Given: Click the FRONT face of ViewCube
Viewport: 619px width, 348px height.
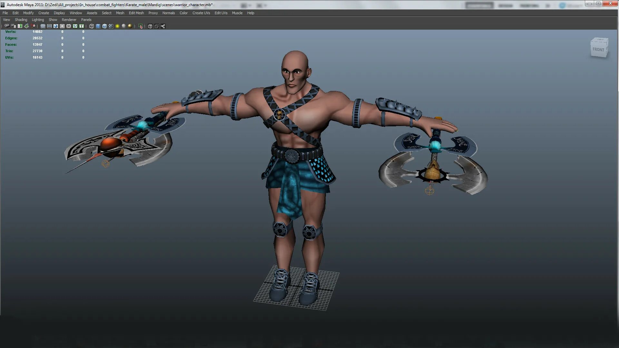Looking at the screenshot, I should pos(598,49).
